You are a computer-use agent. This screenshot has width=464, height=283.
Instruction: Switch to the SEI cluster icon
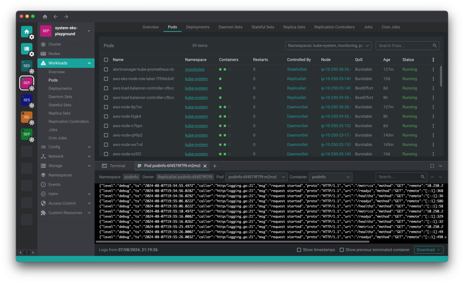pyautogui.click(x=26, y=117)
